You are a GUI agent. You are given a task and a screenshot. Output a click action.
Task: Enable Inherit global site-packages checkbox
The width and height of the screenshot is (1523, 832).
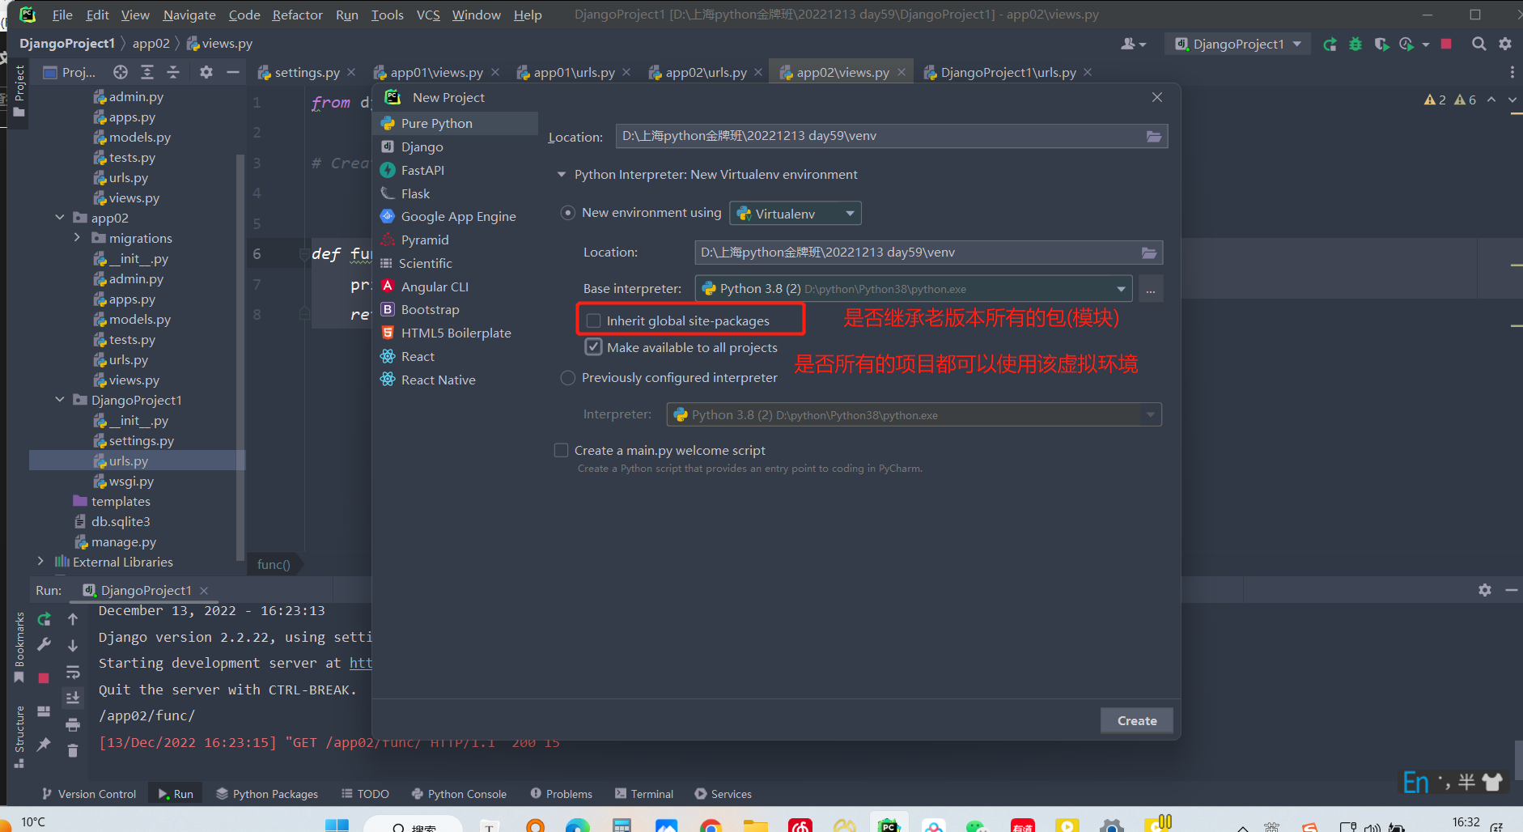(594, 320)
